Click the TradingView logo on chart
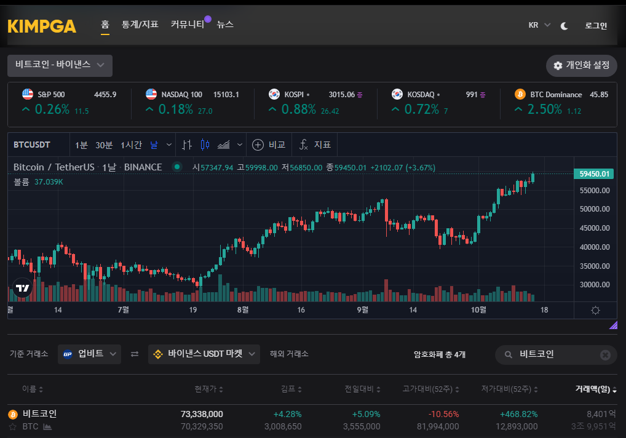 [22, 288]
